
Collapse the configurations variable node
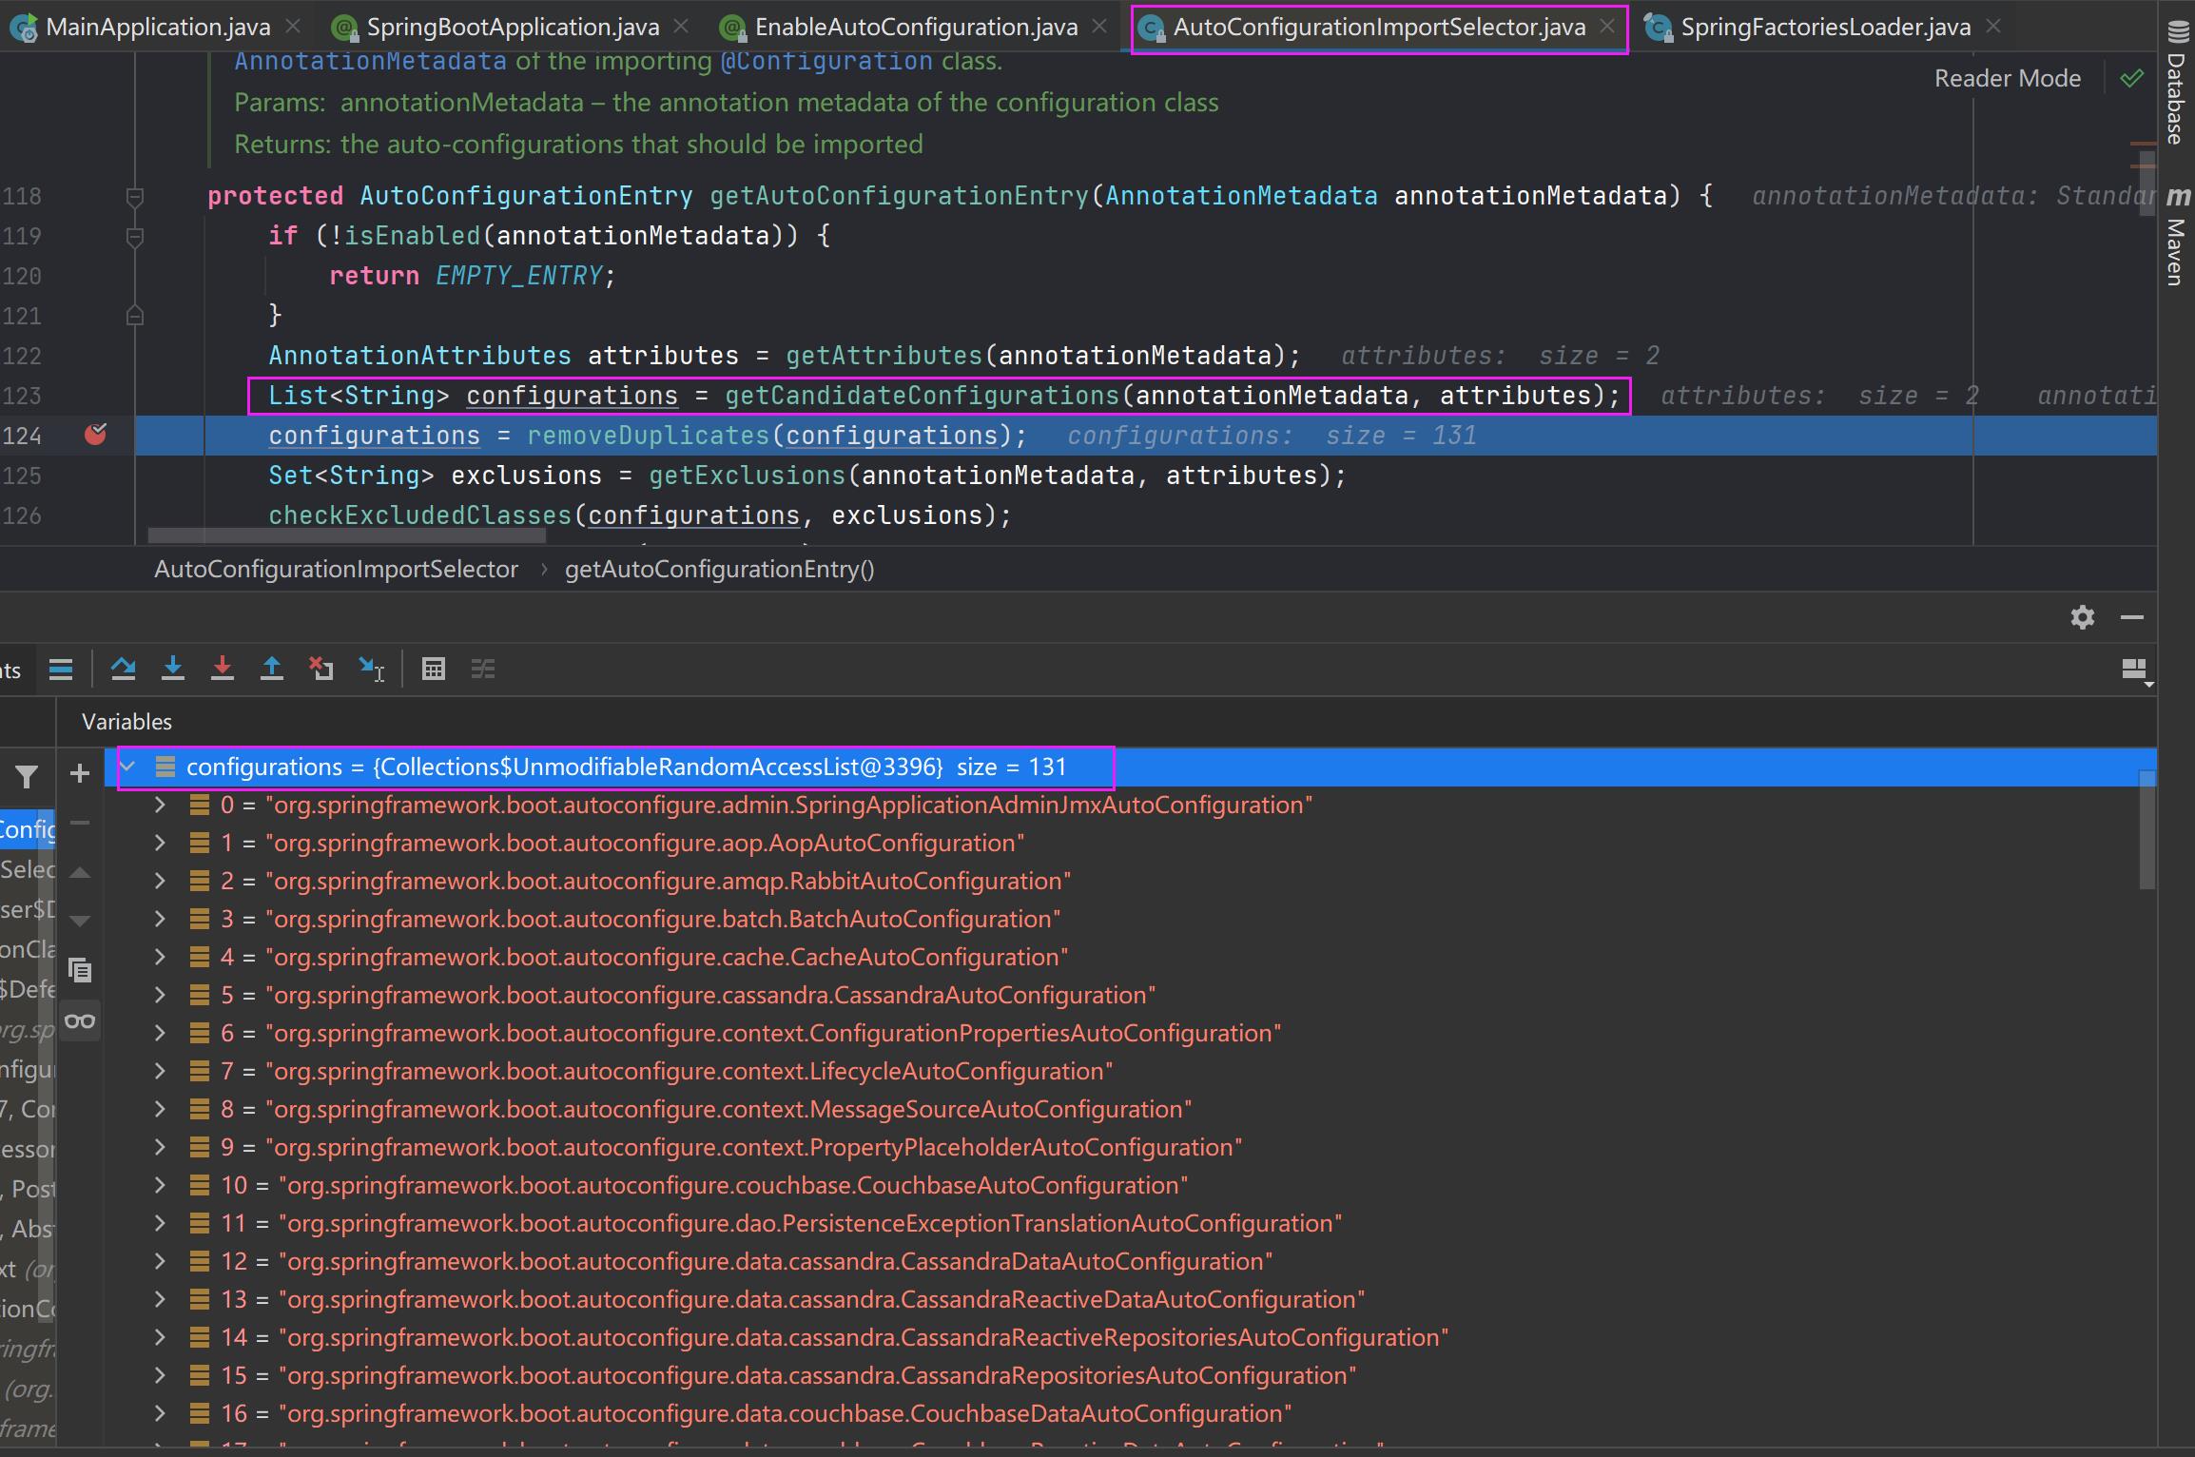click(127, 767)
